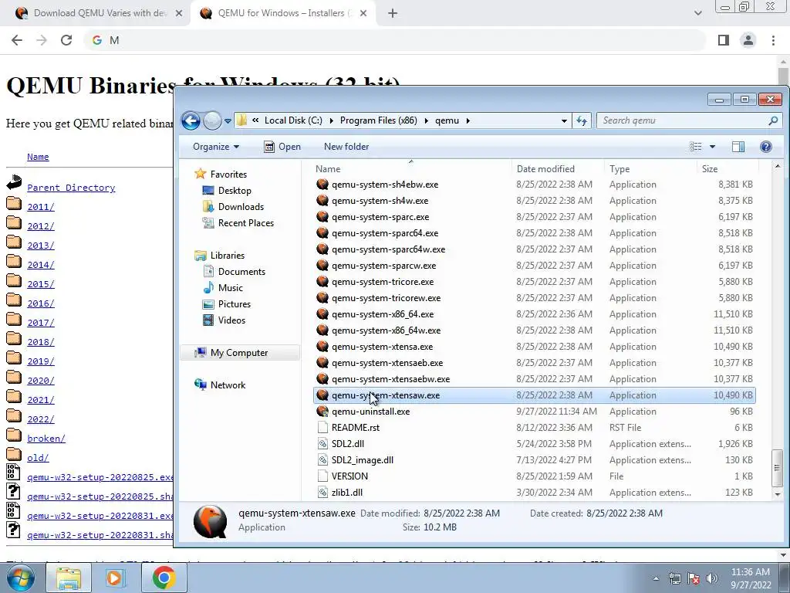Select SDL2.dll file icon
Image resolution: width=790 pixels, height=593 pixels.
click(322, 444)
